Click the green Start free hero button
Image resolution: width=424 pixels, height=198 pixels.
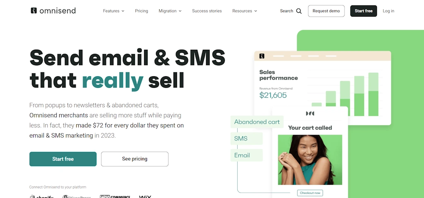coord(63,159)
